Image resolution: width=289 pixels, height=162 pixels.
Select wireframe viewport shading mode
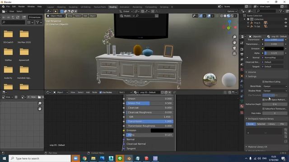pyautogui.click(x=222, y=16)
